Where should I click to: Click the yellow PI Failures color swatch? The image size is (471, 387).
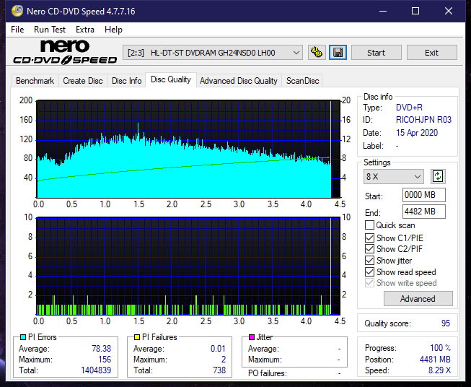point(137,337)
